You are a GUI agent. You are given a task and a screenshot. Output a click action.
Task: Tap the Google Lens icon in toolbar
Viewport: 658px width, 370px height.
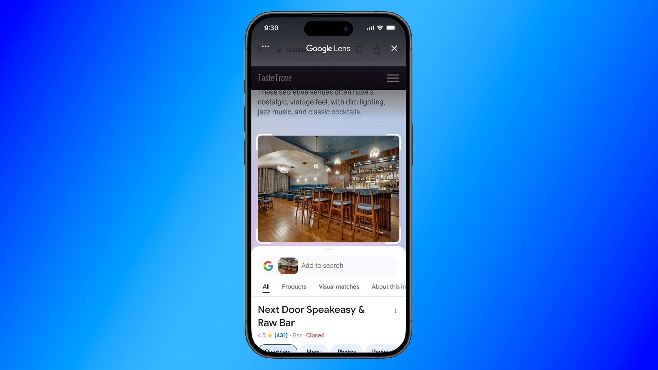pos(328,48)
